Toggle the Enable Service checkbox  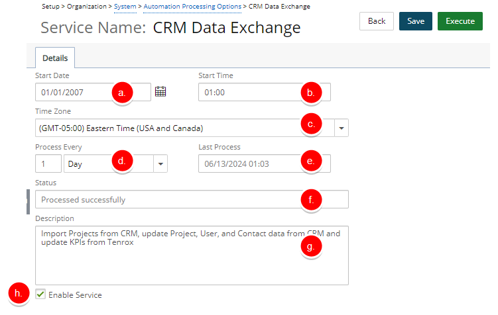coord(40,294)
